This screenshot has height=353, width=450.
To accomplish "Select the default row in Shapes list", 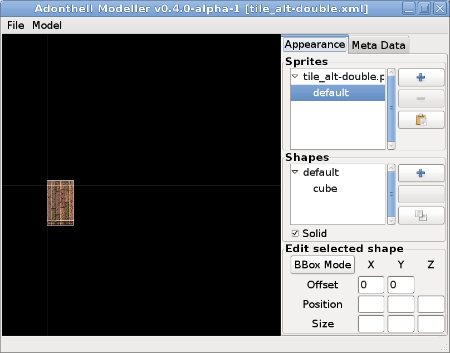I will (x=338, y=173).
